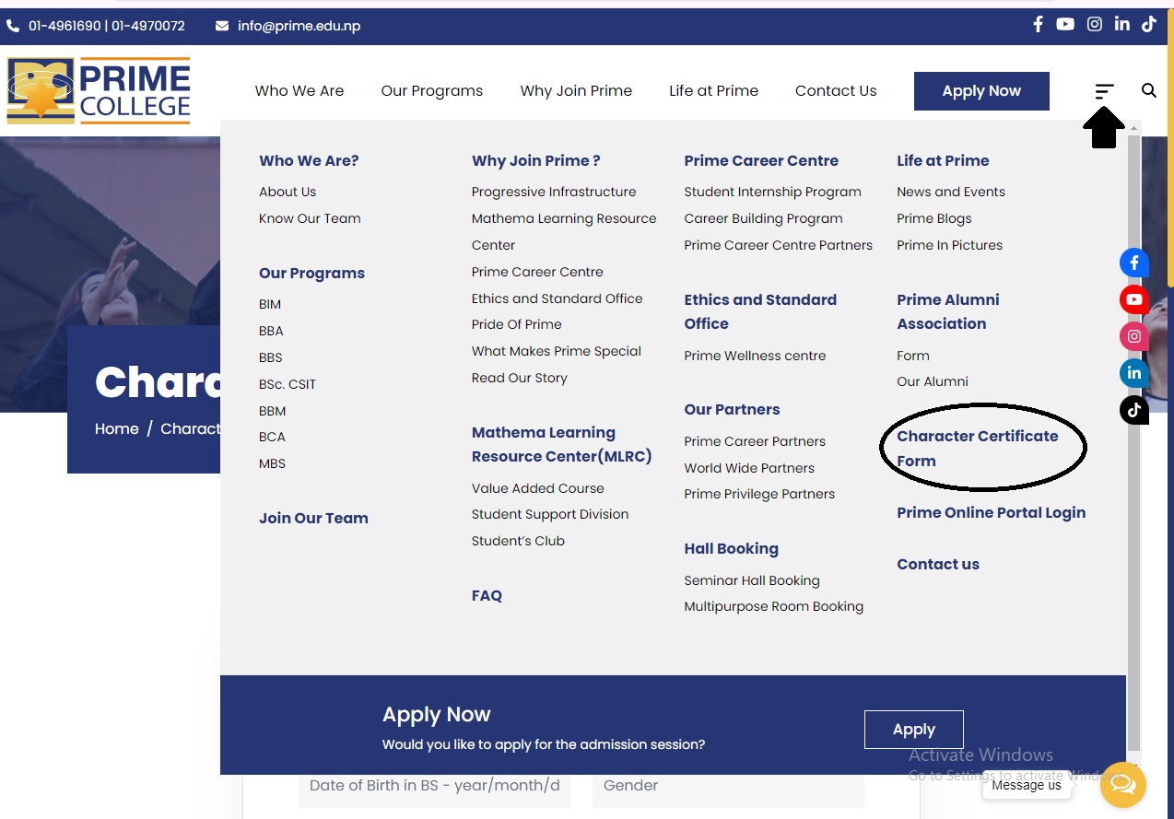Viewport: 1174px width, 819px height.
Task: Click the Instagram icon in top bar
Action: (1094, 25)
